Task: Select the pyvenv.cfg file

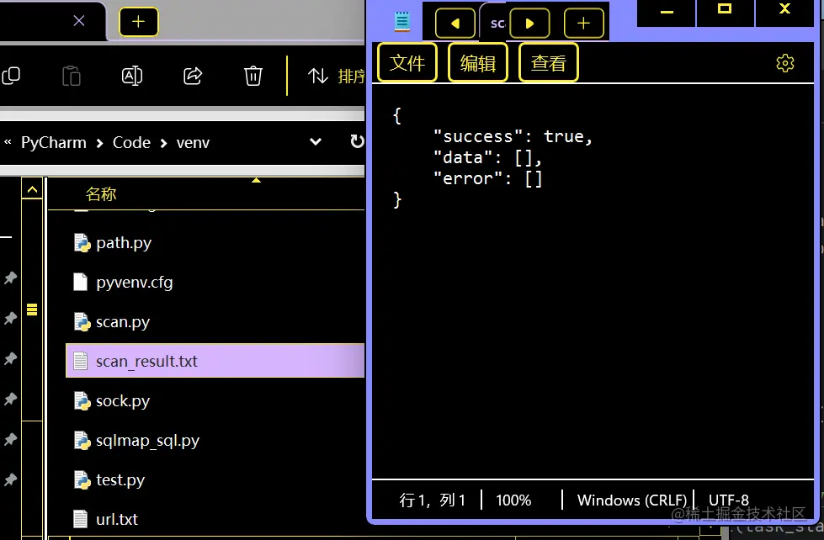Action: (x=215, y=282)
